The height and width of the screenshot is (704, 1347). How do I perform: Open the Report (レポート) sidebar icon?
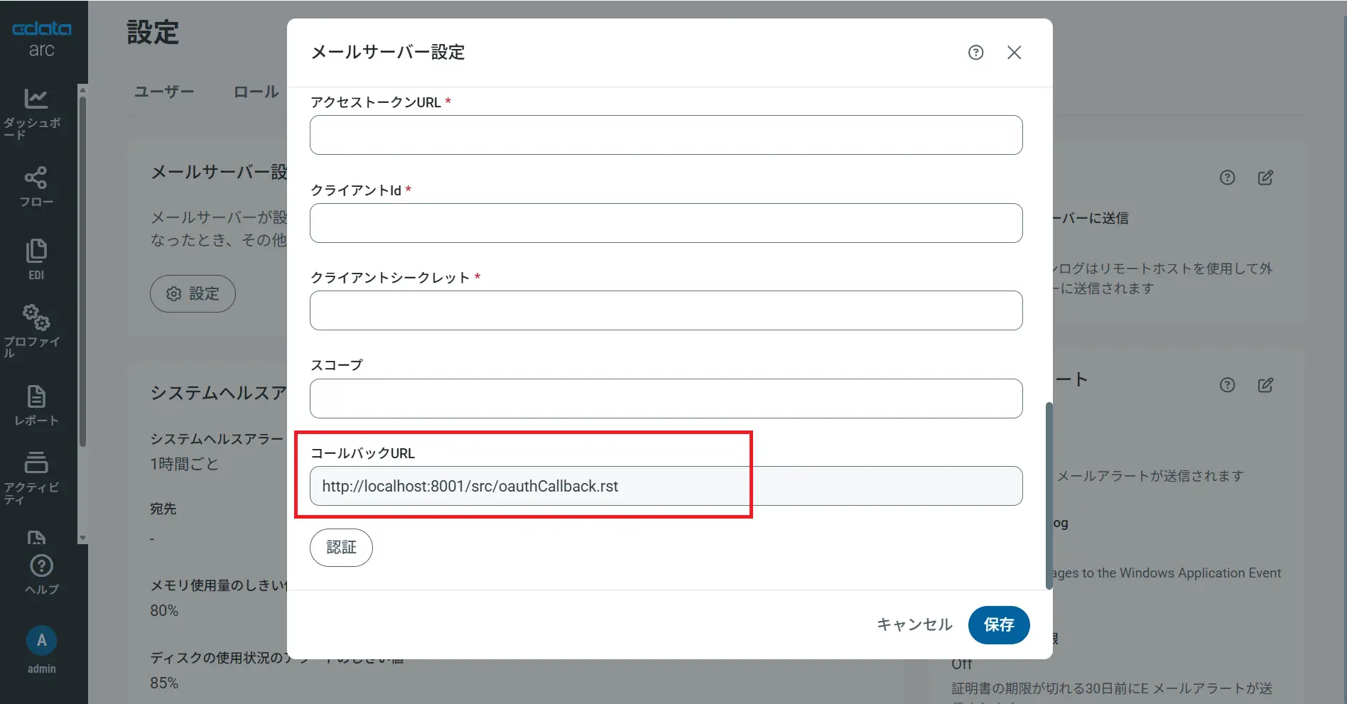pos(36,396)
